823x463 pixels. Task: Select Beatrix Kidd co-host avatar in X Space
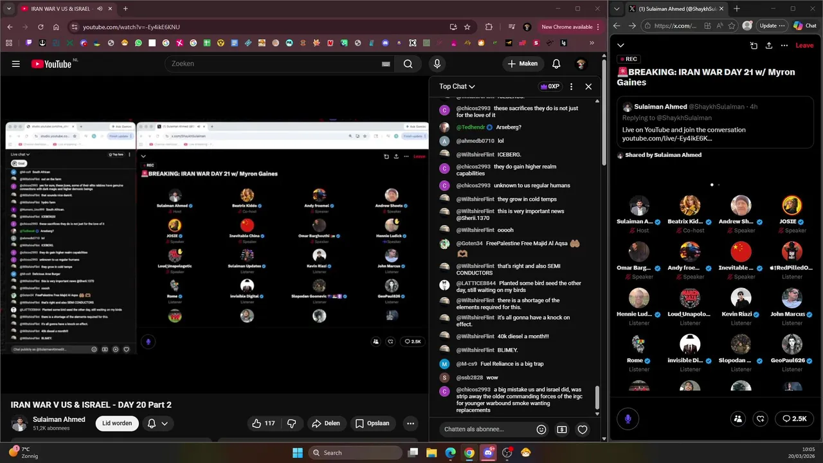point(690,205)
